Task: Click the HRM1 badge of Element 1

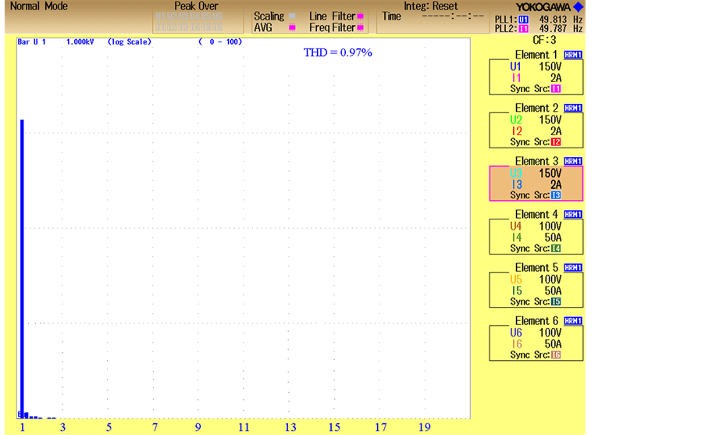Action: point(573,55)
